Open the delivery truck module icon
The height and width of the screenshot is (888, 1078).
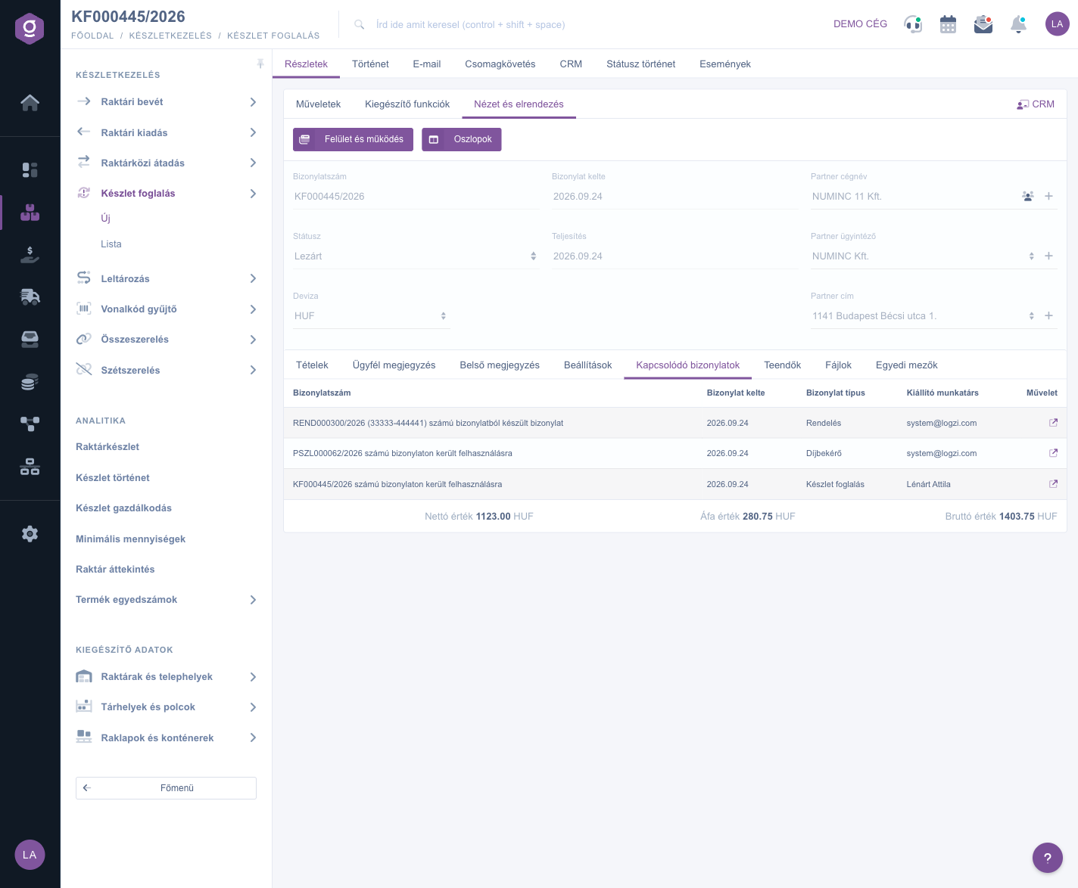(30, 297)
